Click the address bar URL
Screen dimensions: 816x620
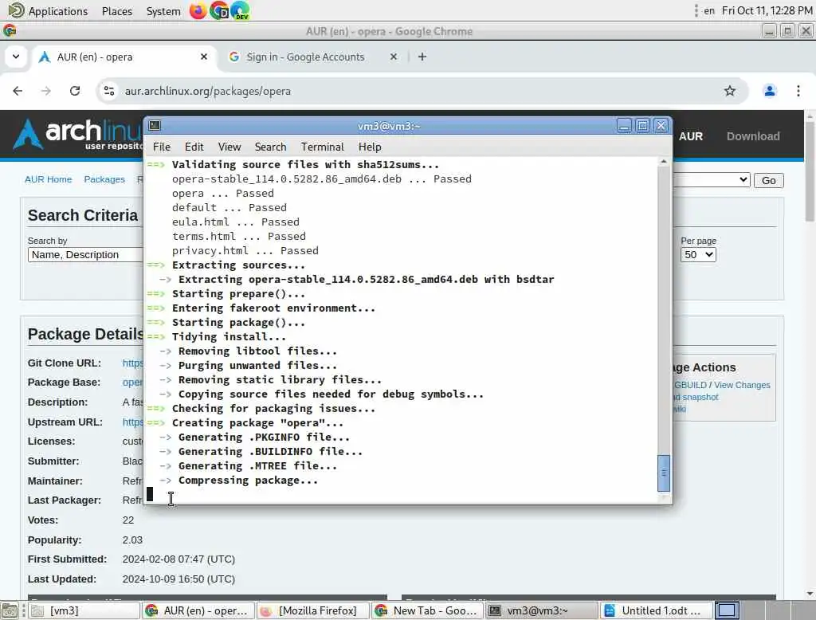[x=208, y=91]
